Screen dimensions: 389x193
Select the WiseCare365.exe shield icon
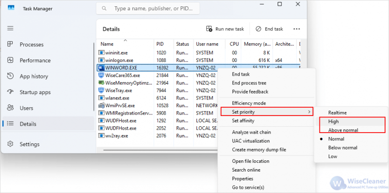[101, 76]
